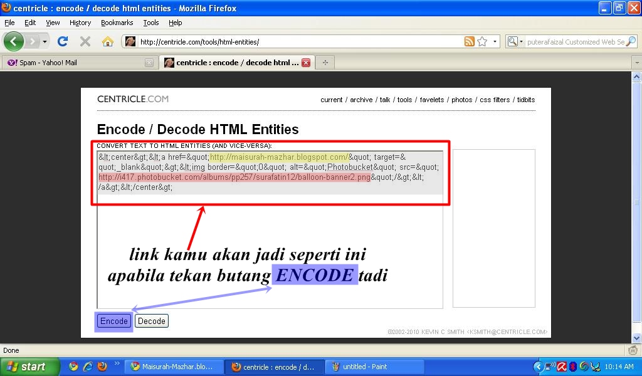Click the Stop loading X icon

pyautogui.click(x=85, y=41)
